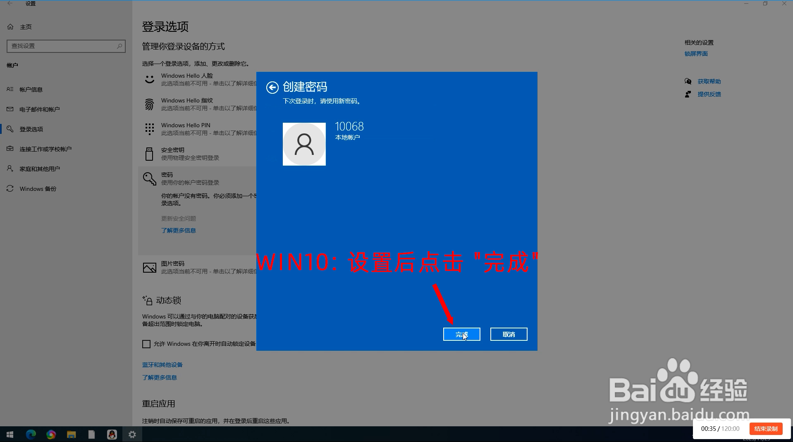This screenshot has height=442, width=793.
Task: Open 帐户信息 in sidebar
Action: click(x=66, y=89)
